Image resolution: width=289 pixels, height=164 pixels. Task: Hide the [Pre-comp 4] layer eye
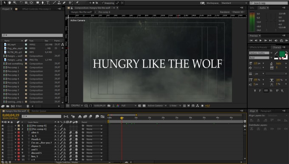[3, 129]
